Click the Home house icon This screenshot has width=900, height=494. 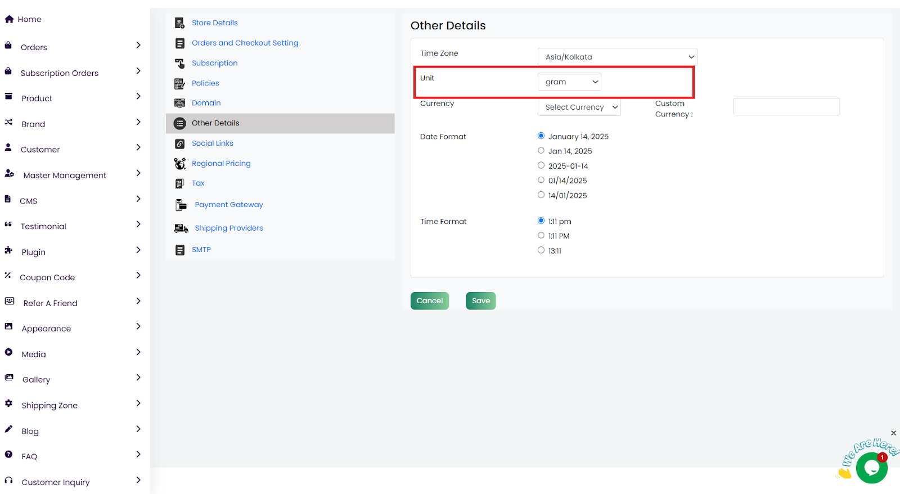9,19
